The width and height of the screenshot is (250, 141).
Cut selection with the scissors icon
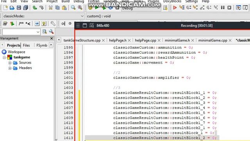[x=50, y=7]
